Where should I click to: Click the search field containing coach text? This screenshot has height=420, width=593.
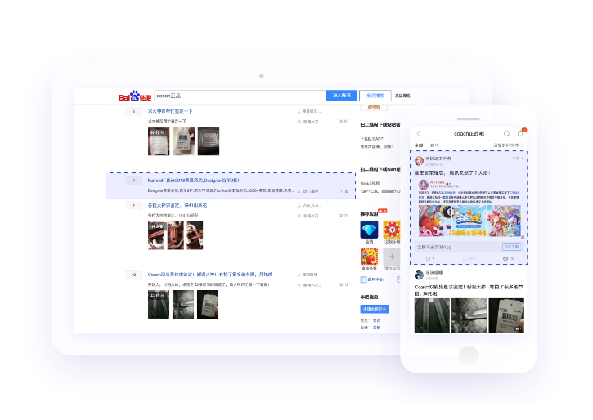(x=239, y=96)
